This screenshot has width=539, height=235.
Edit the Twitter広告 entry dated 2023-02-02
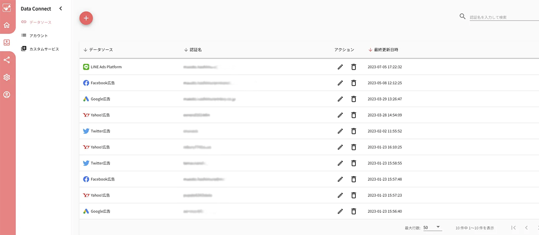click(340, 131)
